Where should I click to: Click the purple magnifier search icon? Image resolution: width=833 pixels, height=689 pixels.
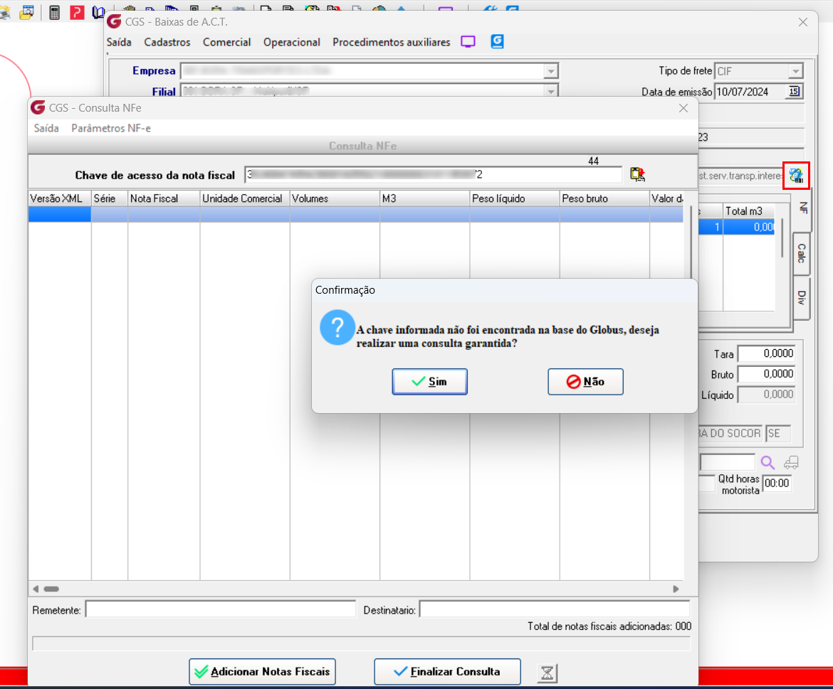[767, 462]
